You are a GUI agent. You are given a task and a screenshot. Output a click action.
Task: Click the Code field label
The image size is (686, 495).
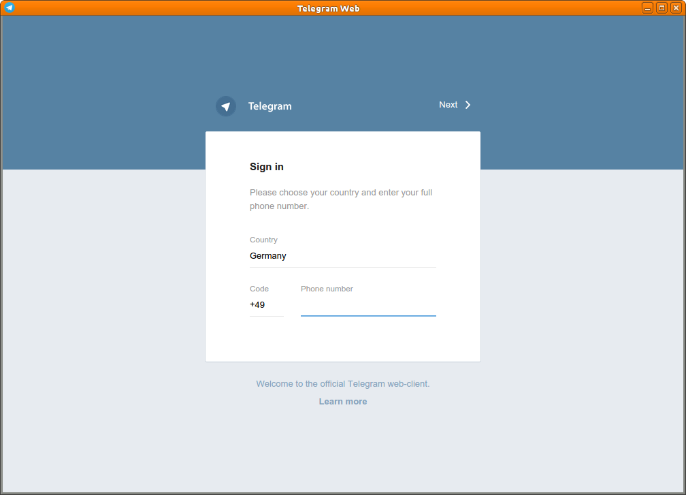coord(259,289)
